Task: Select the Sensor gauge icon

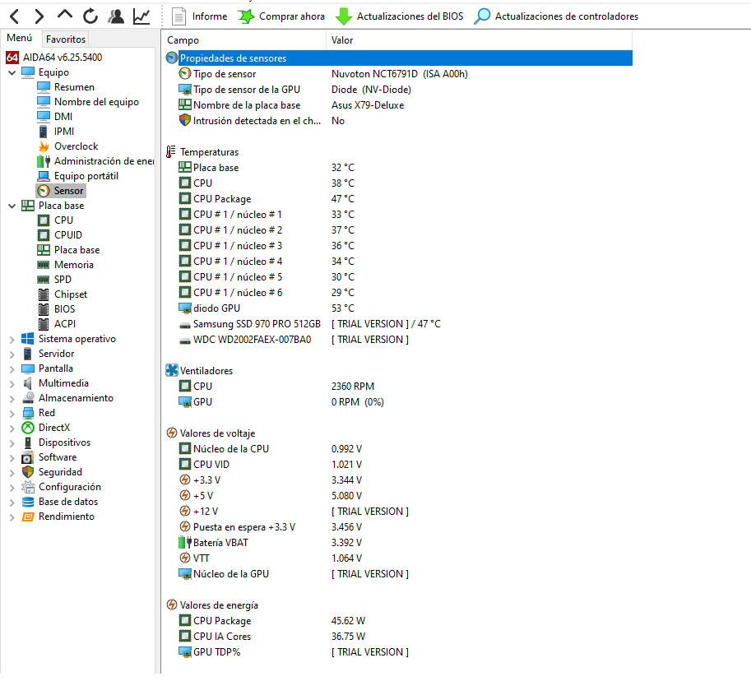Action: click(x=44, y=191)
